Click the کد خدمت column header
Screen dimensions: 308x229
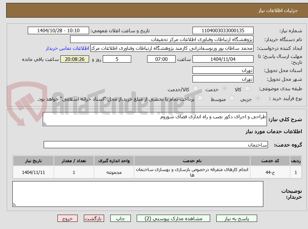coord(270,161)
